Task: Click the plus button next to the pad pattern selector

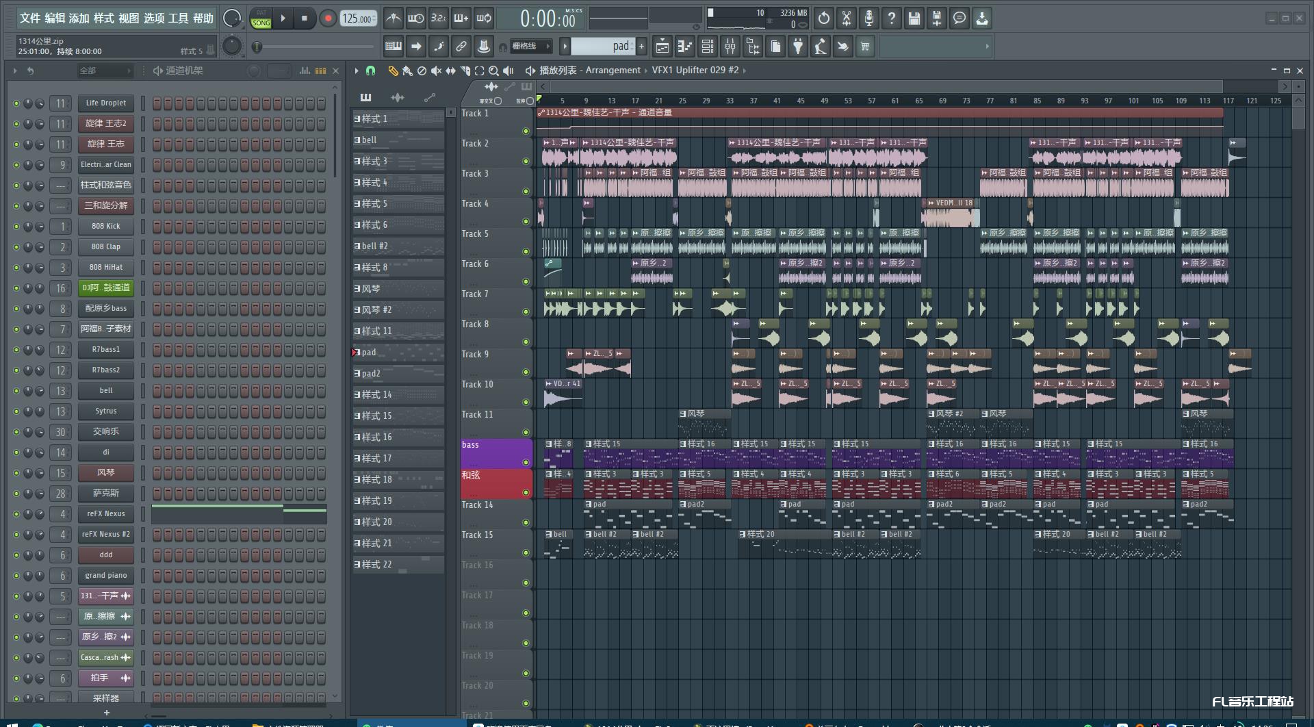Action: pyautogui.click(x=641, y=47)
